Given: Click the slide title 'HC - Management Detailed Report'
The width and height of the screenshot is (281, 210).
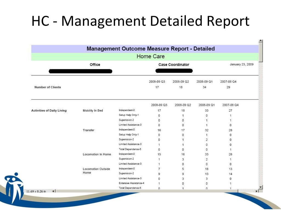Looking at the screenshot, I should 140,21.
